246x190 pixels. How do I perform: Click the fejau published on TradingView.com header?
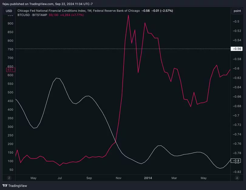48,4
